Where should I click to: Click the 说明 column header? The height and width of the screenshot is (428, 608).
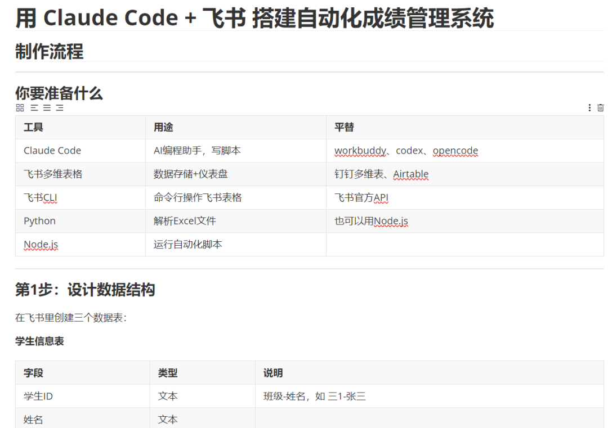(429, 373)
